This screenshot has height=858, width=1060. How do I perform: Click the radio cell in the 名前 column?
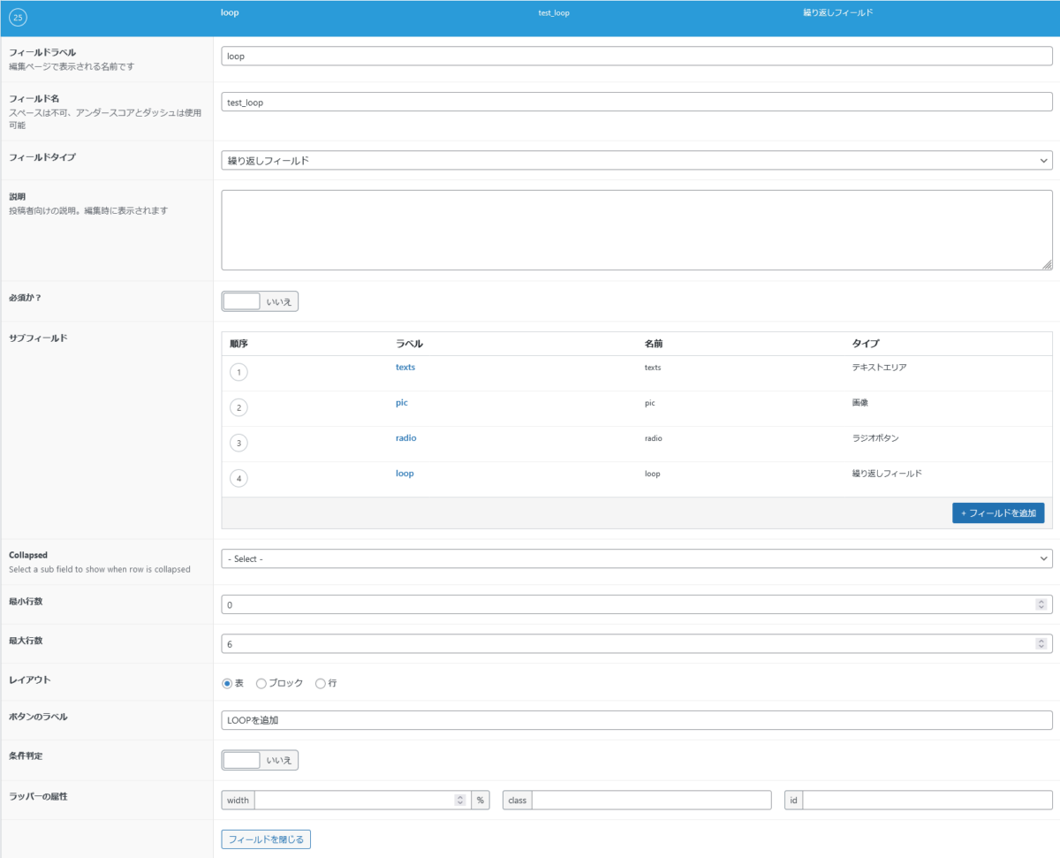tap(654, 438)
